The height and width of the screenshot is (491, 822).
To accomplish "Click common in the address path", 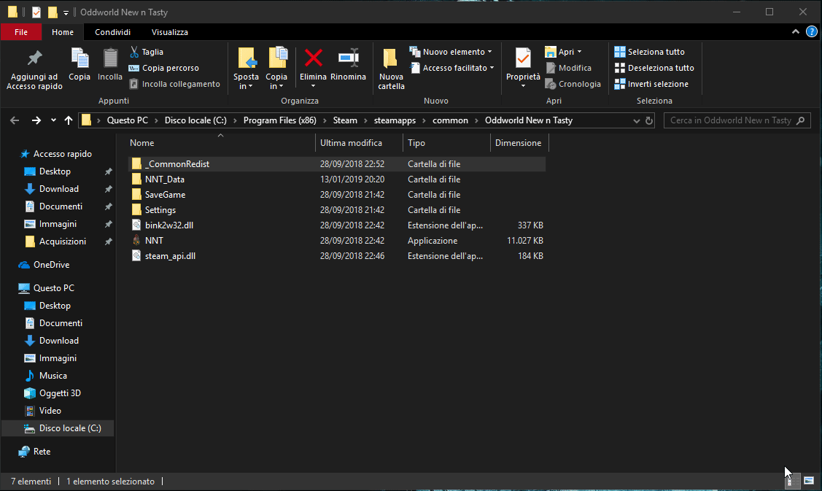I will pos(450,120).
